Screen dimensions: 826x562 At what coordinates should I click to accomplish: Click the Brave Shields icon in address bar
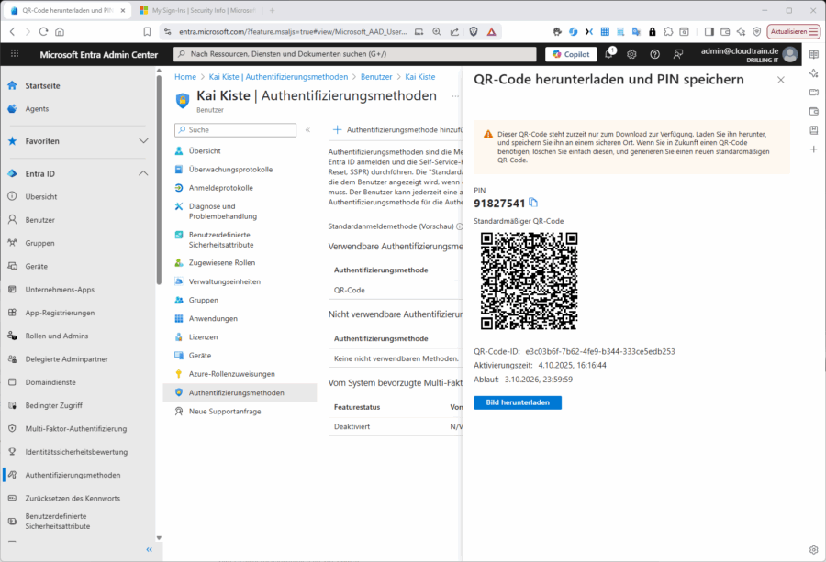[474, 31]
